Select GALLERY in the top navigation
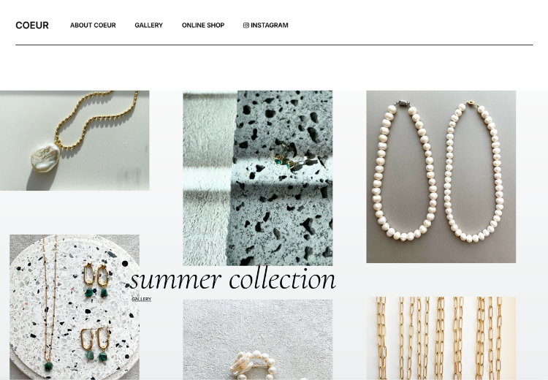548x380 pixels. click(x=149, y=25)
